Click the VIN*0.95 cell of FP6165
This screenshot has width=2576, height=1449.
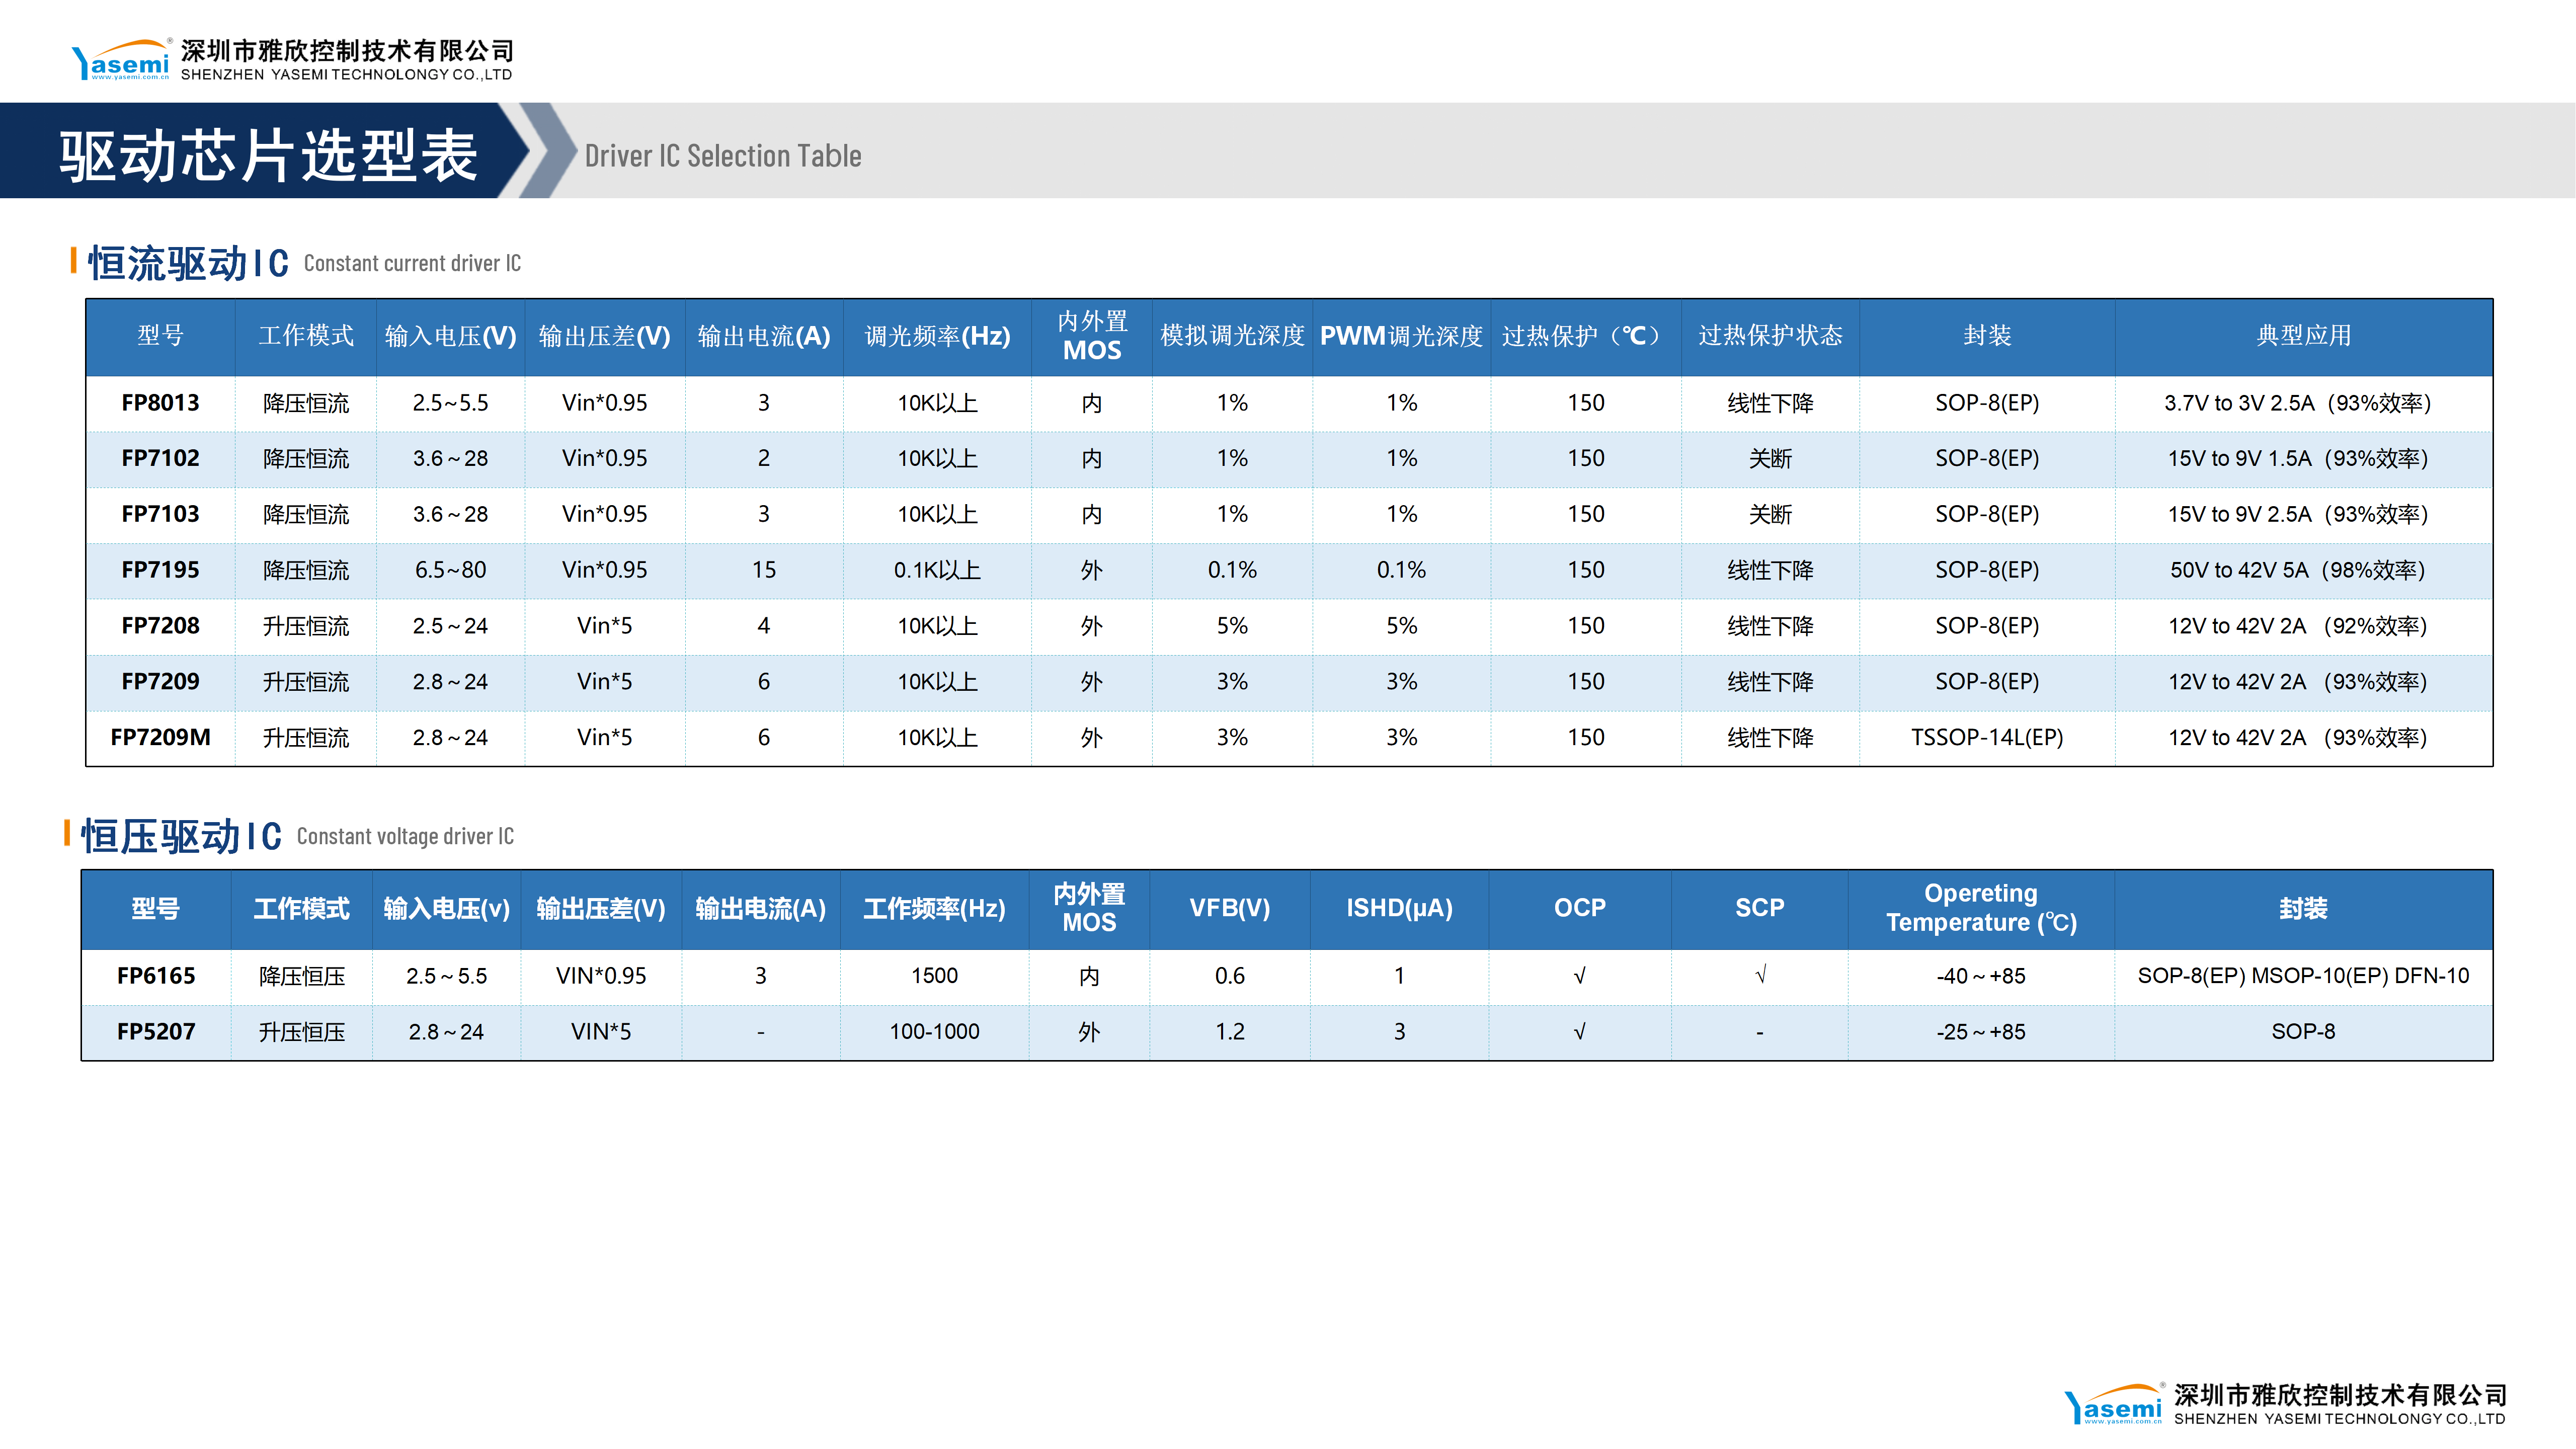[601, 976]
